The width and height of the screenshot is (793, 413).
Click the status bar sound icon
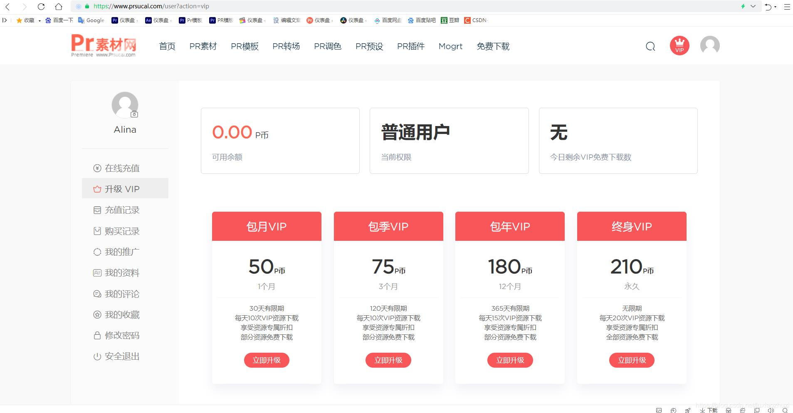[x=771, y=410]
